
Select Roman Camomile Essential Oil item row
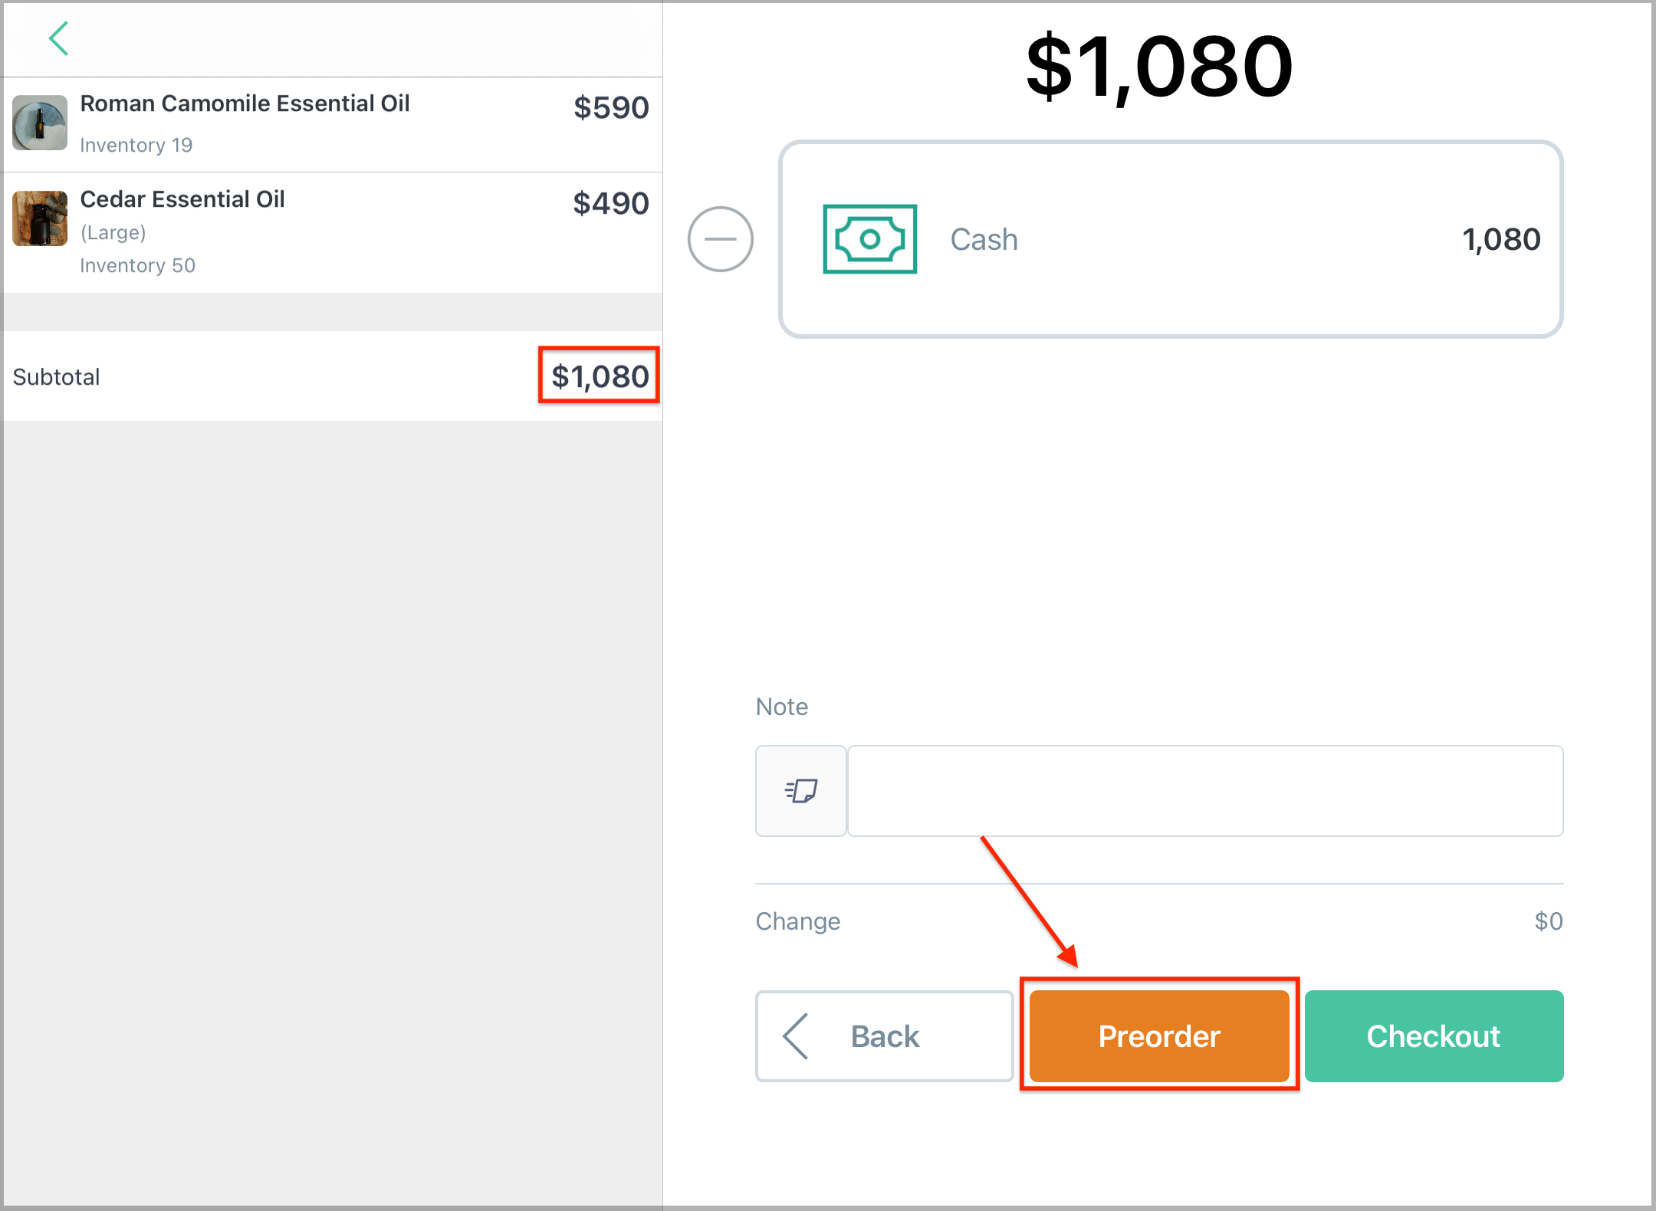[x=333, y=124]
